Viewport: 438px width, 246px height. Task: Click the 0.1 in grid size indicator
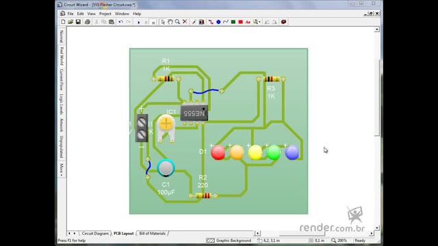tap(316, 241)
